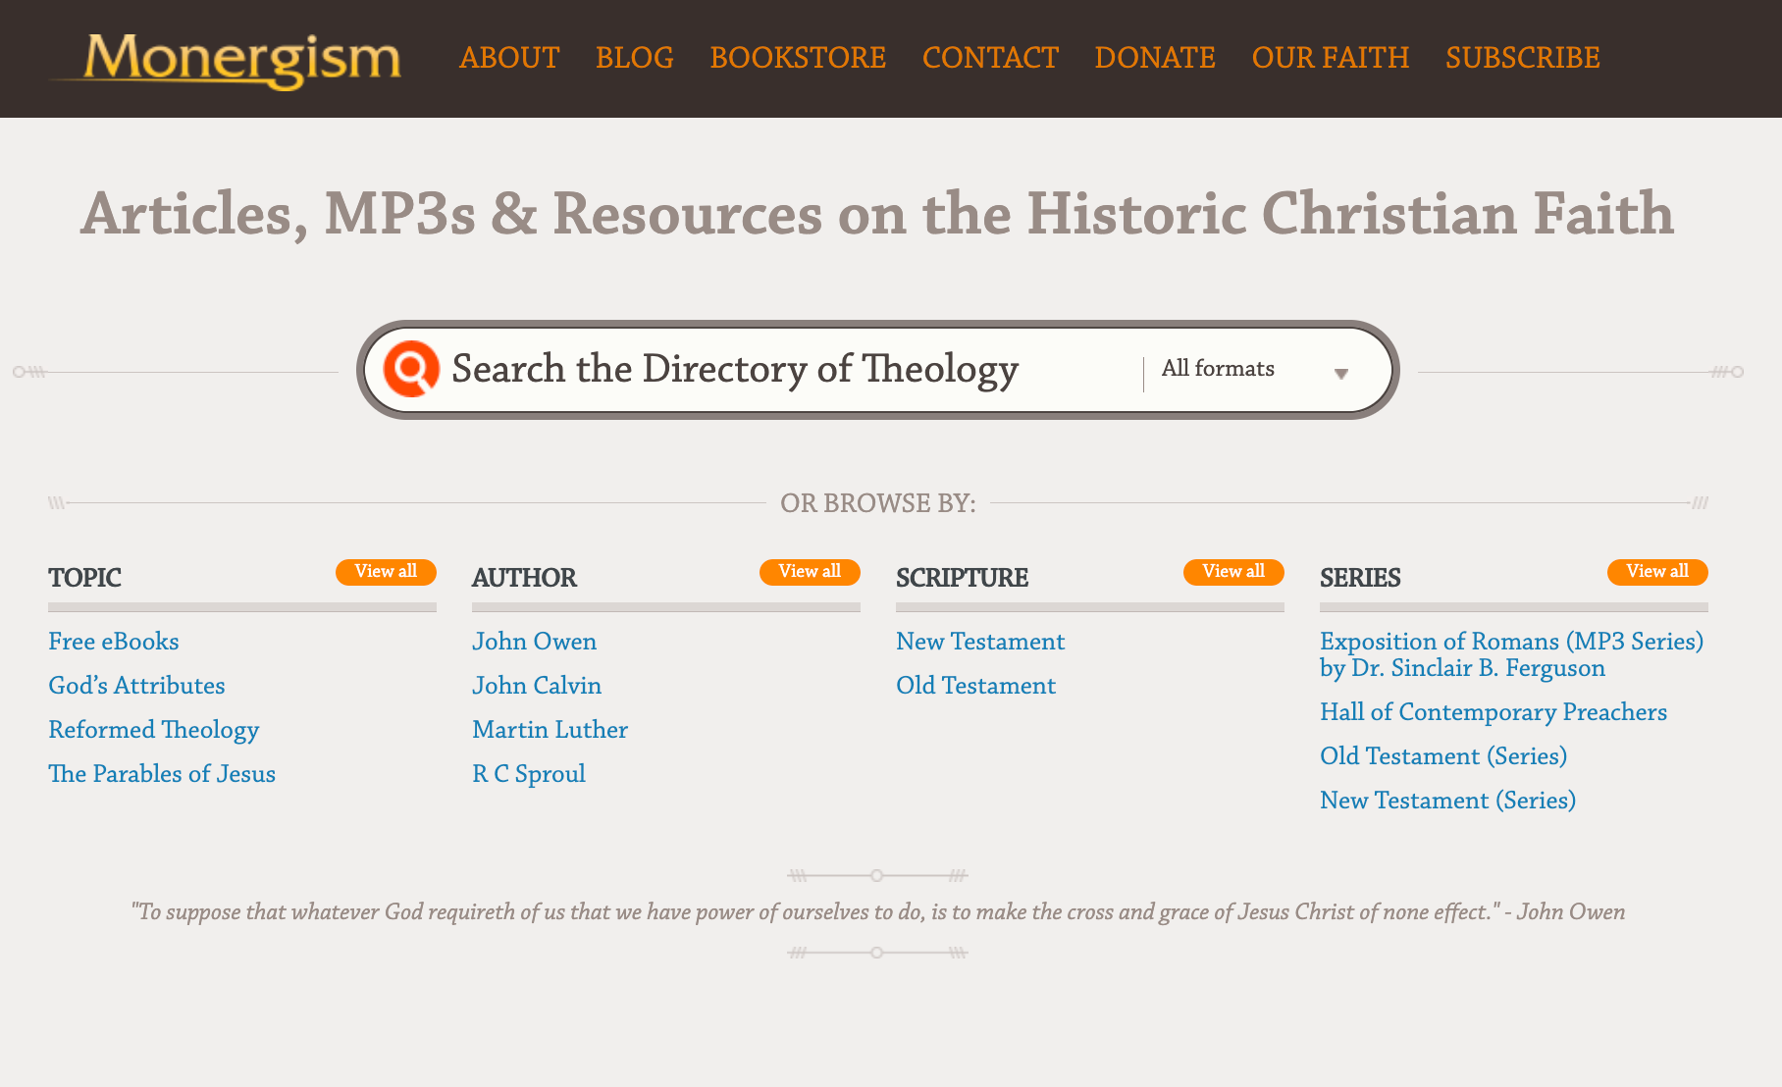Screen dimensions: 1782x1087
Task: Click the SERIES column heading
Action: [1361, 578]
